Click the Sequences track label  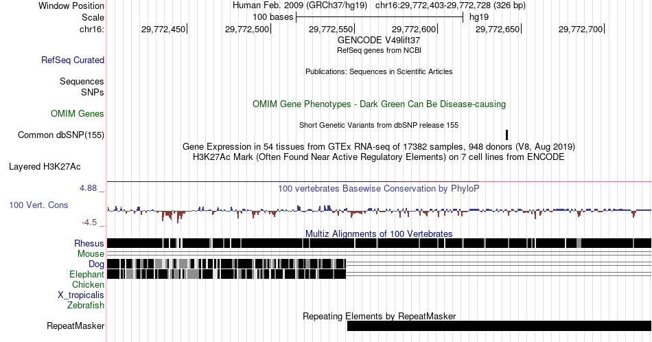point(82,81)
